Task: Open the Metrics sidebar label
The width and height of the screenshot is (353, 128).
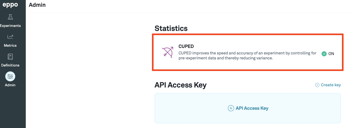Action: coord(10,45)
